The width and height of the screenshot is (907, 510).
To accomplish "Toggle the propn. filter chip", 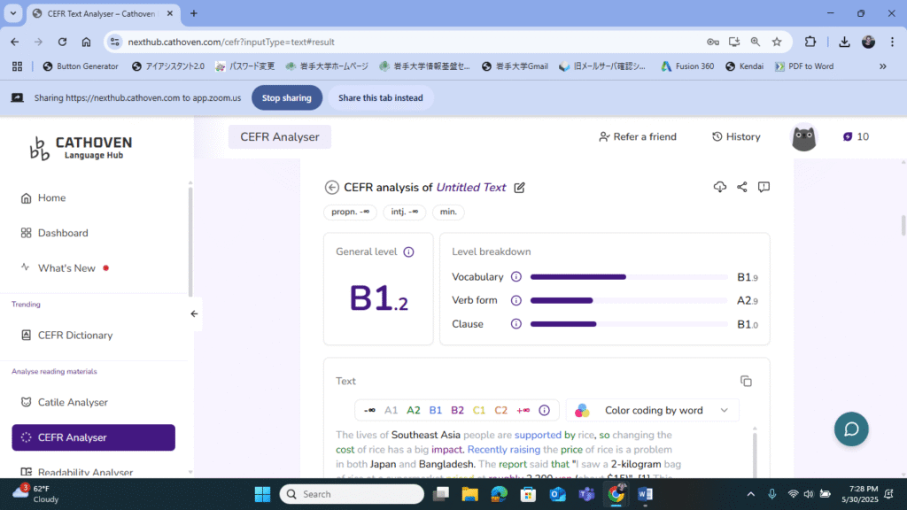I will (x=351, y=212).
